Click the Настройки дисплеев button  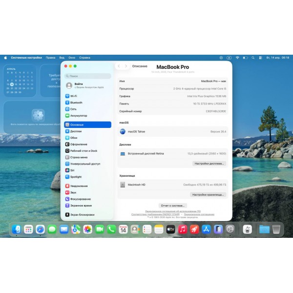[x=209, y=164]
